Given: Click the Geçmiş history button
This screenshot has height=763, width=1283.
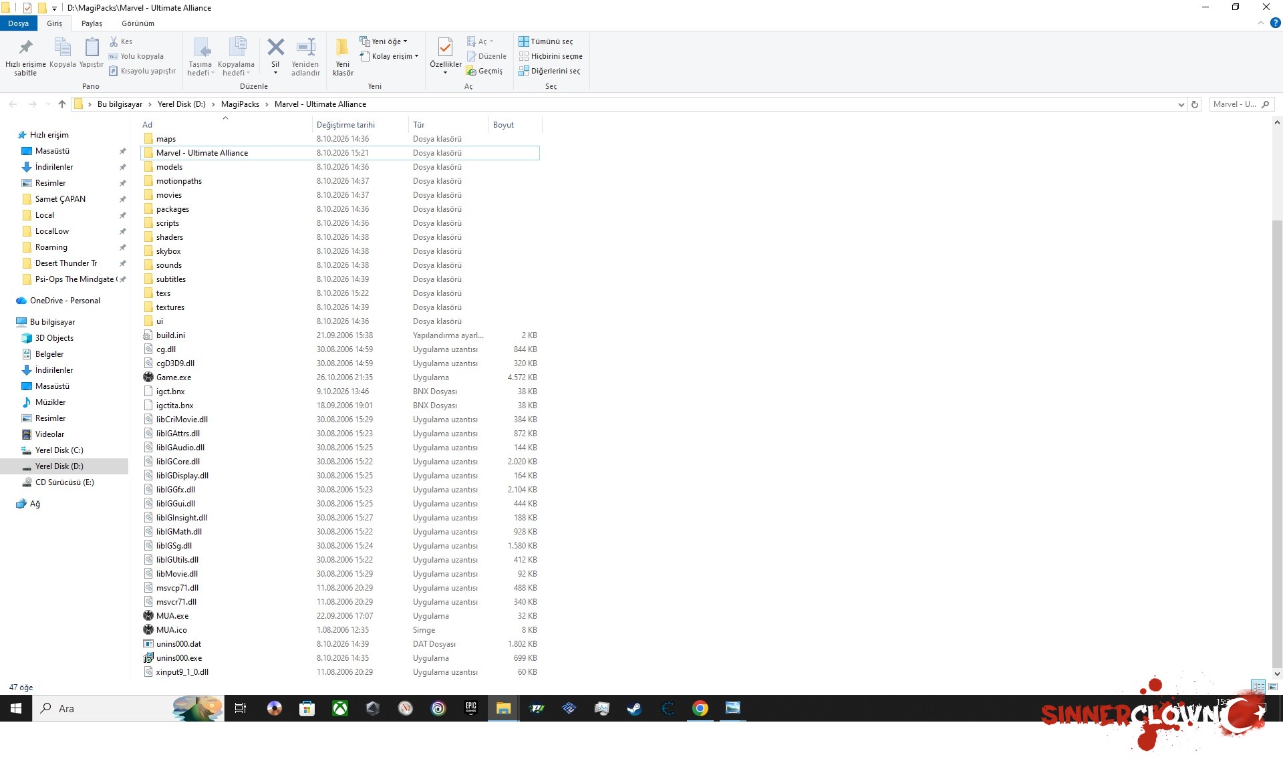Looking at the screenshot, I should (x=484, y=71).
